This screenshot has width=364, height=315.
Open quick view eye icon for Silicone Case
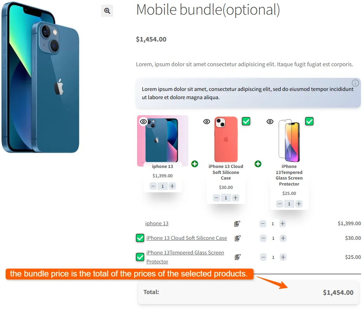coord(207,122)
